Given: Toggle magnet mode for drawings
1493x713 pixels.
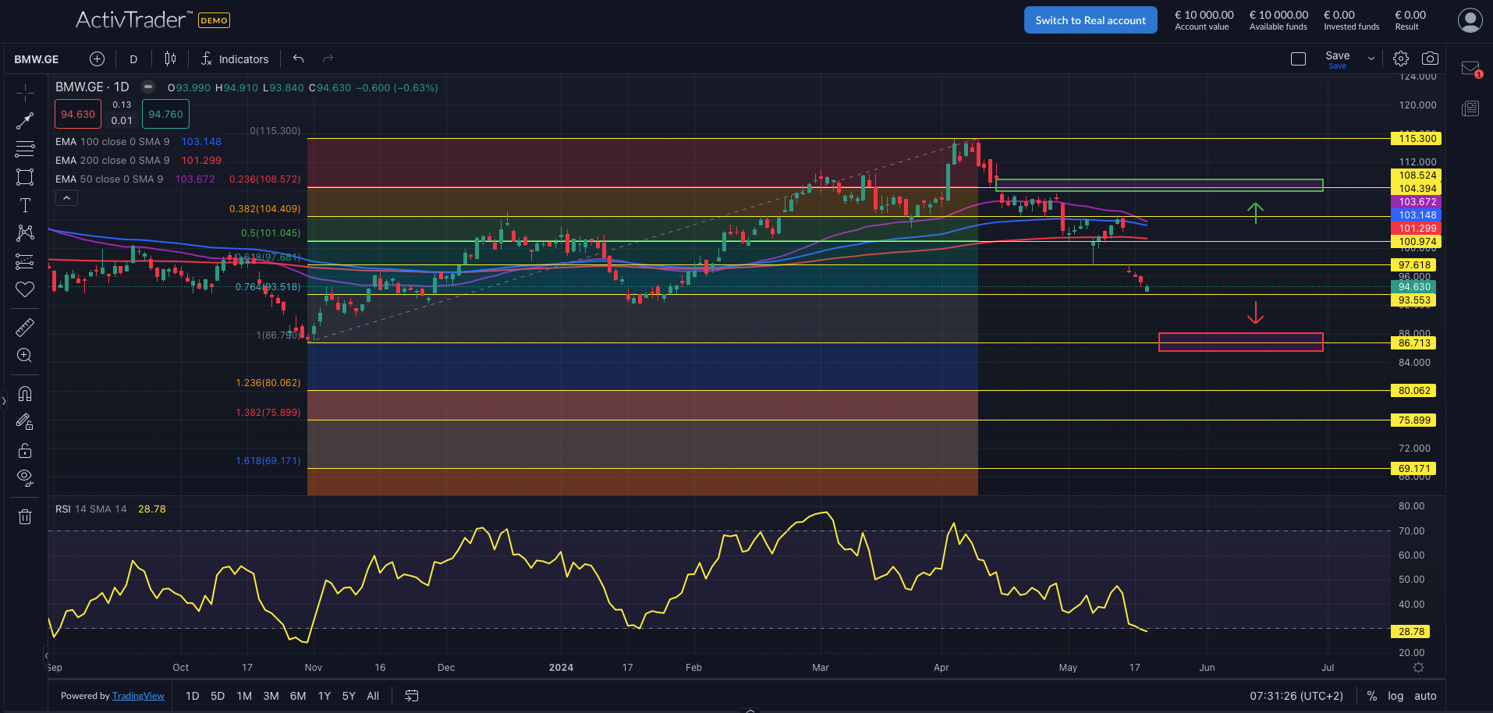Looking at the screenshot, I should (25, 393).
